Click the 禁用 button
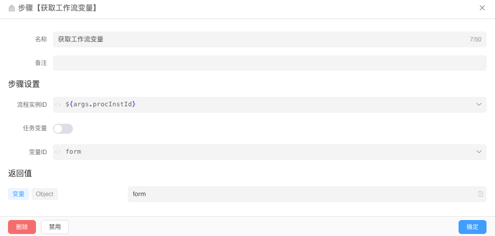 point(55,227)
